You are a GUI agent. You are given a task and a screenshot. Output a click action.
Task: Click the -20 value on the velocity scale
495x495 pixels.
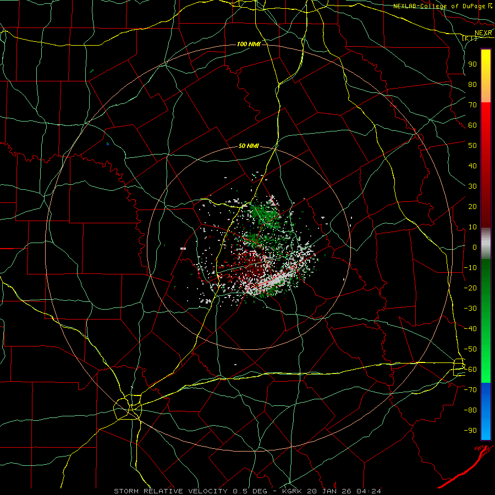pyautogui.click(x=470, y=288)
